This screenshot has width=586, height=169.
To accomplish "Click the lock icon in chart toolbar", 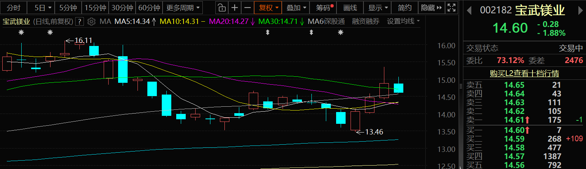I will [221, 8].
